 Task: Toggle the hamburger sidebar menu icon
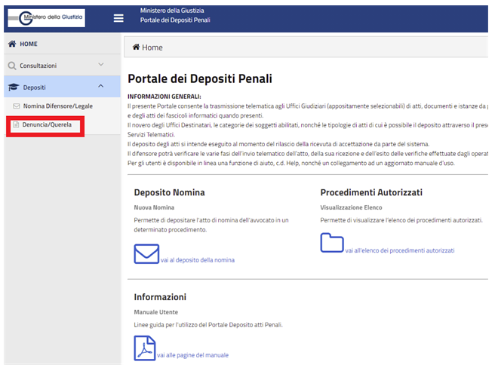118,18
